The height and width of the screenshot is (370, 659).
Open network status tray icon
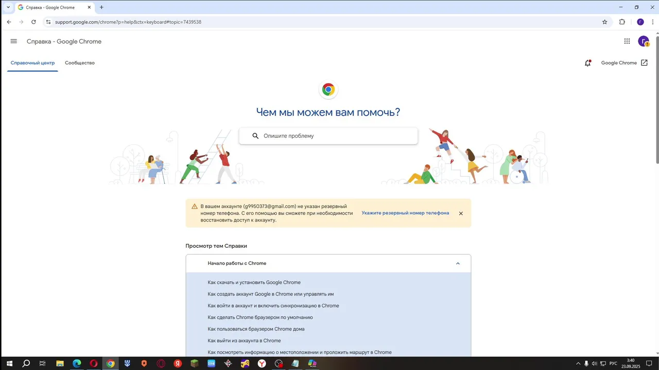(603, 363)
